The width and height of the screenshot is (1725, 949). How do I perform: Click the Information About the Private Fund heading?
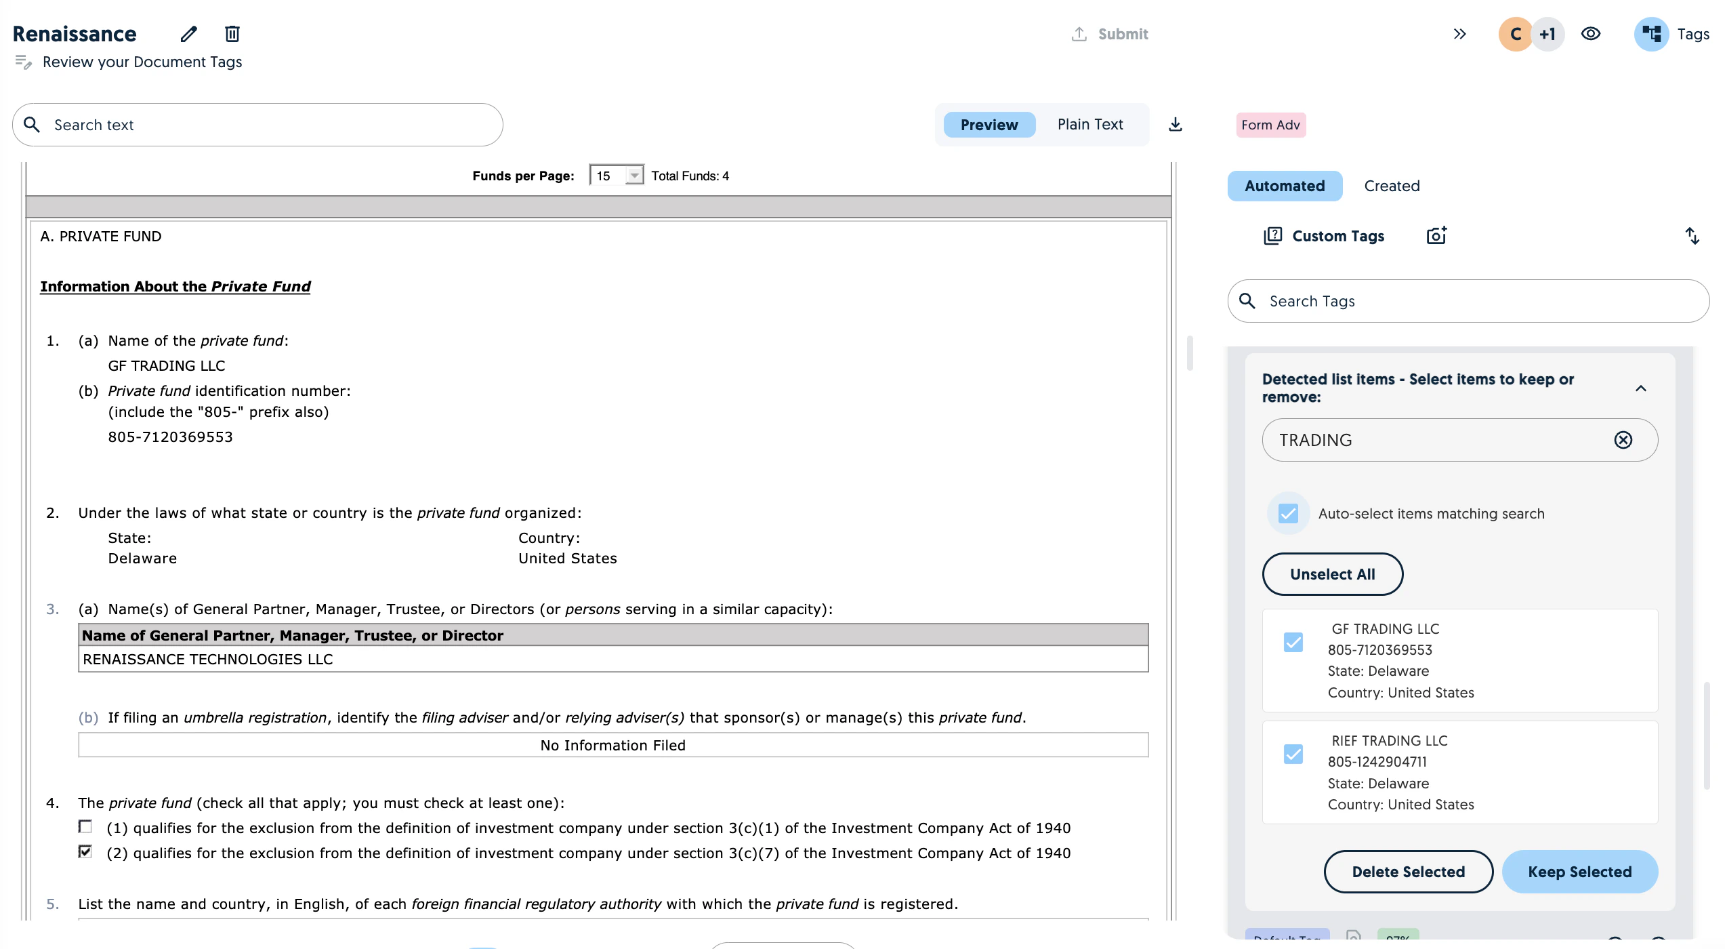coord(175,286)
